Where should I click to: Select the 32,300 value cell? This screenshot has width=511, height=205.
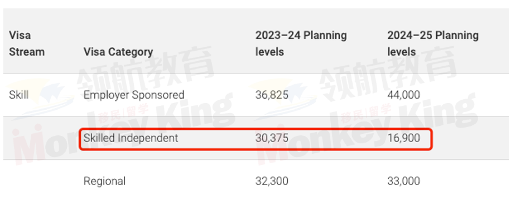[x=272, y=181]
